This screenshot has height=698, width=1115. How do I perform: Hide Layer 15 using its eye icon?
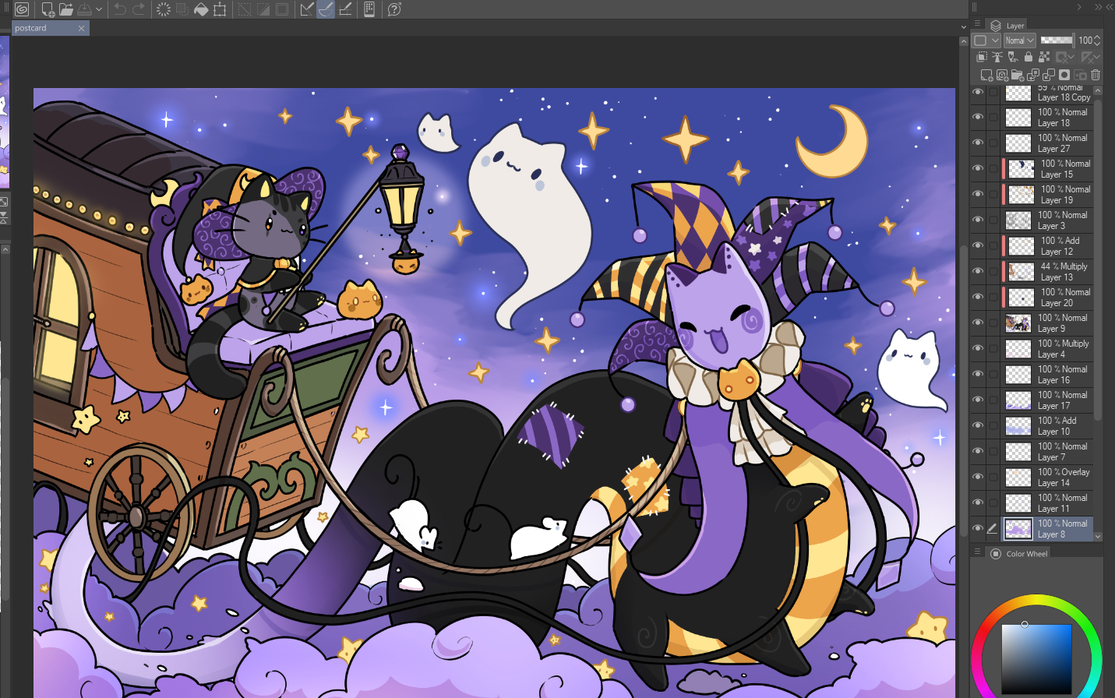pyautogui.click(x=978, y=168)
